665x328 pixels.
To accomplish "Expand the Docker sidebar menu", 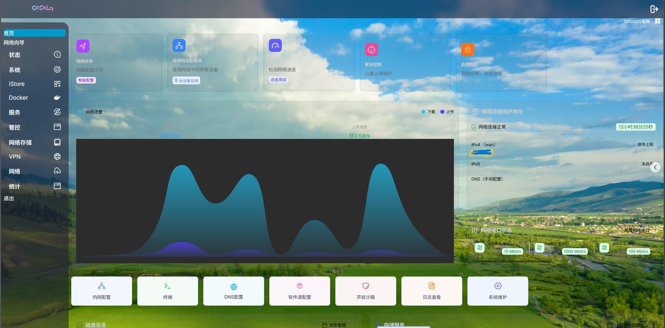I will 35,98.
